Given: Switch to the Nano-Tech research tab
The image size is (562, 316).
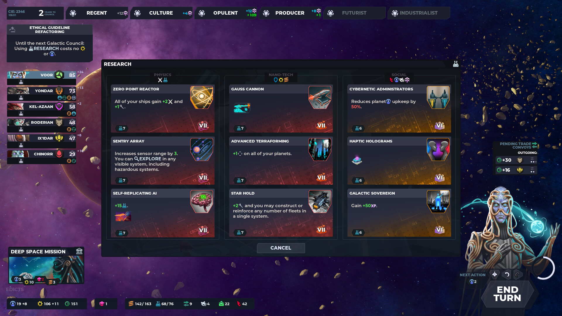Looking at the screenshot, I should coord(281,77).
